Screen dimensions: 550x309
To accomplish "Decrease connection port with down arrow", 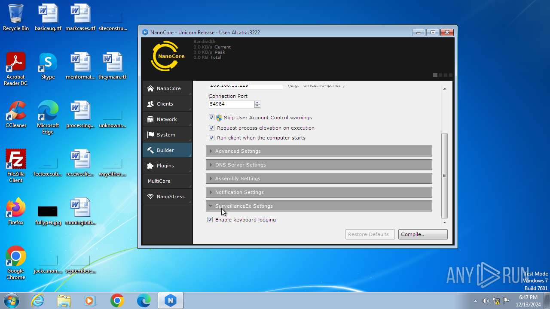I will click(257, 106).
